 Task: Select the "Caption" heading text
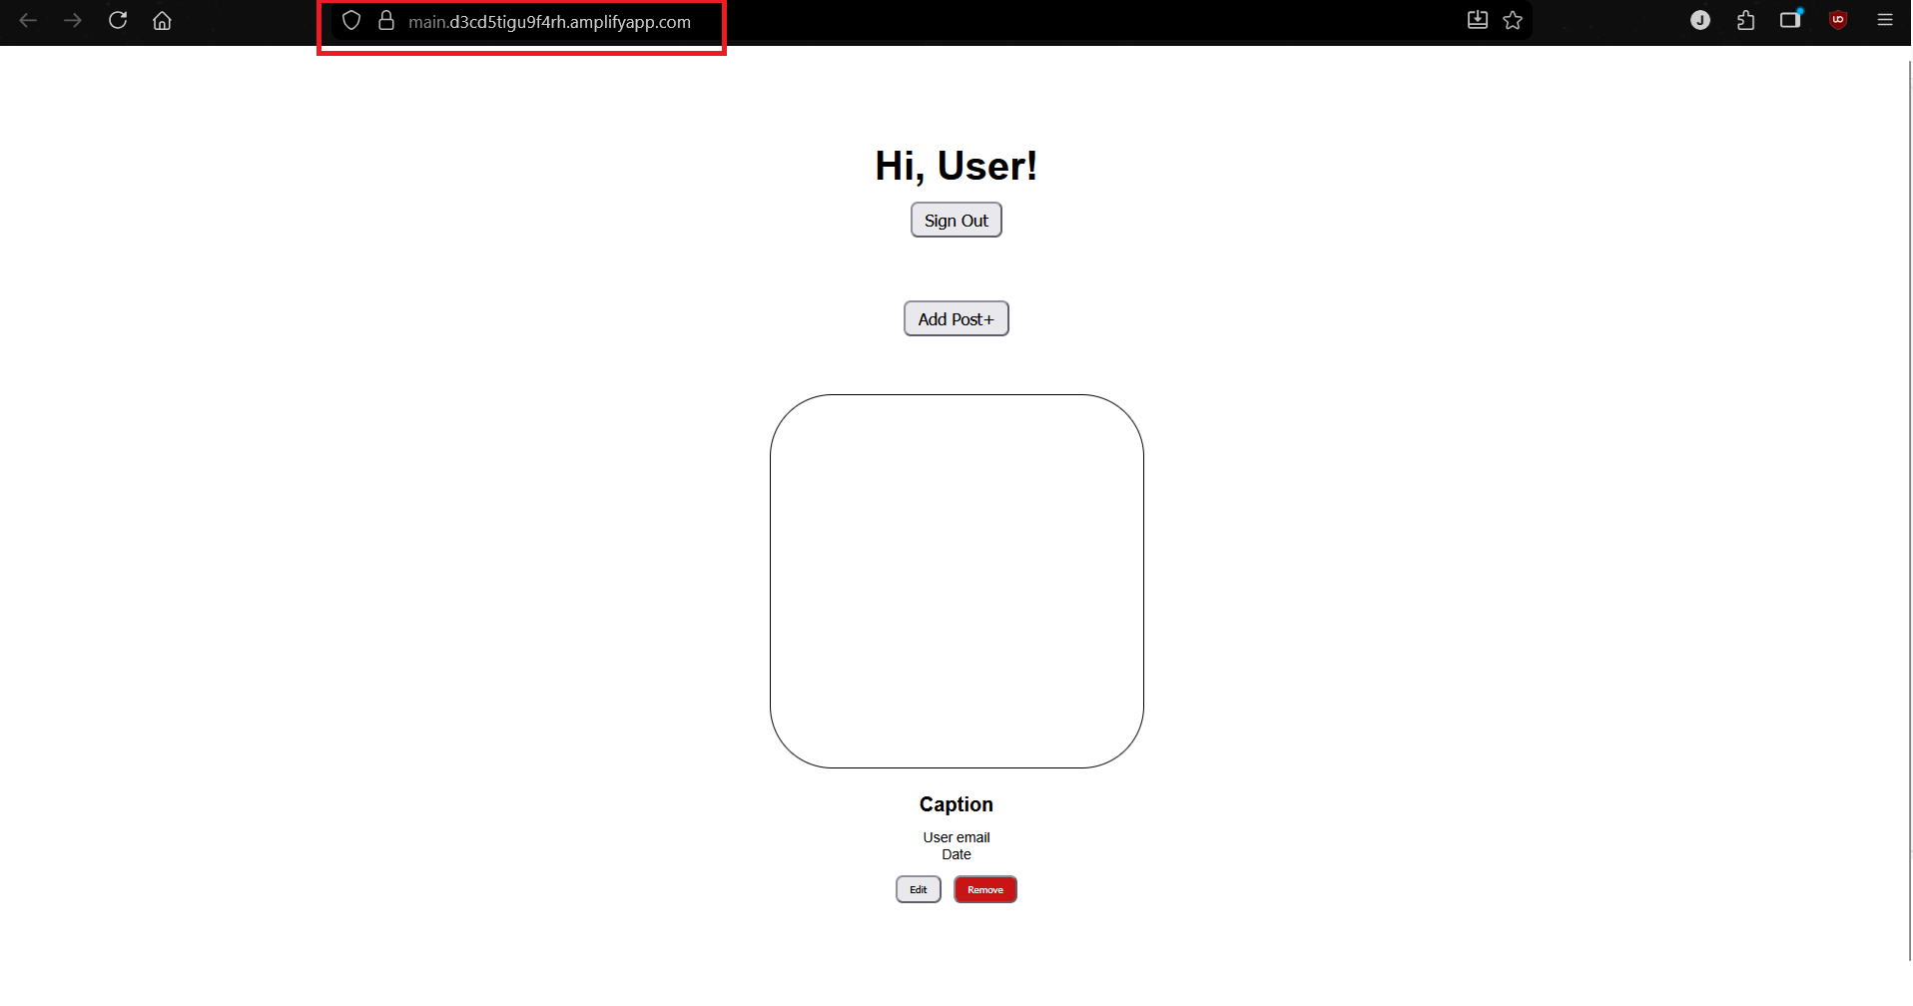[956, 804]
